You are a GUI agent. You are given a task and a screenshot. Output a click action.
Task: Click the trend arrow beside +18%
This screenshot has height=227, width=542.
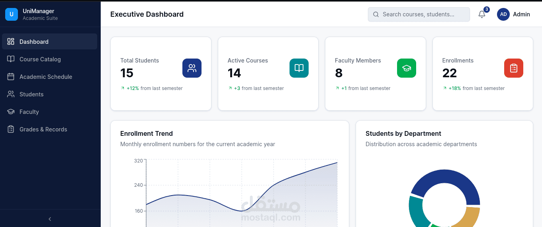(x=444, y=88)
